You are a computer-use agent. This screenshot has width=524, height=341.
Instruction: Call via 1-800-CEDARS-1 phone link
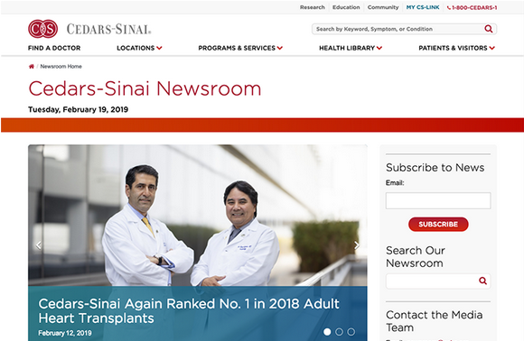coord(472,7)
